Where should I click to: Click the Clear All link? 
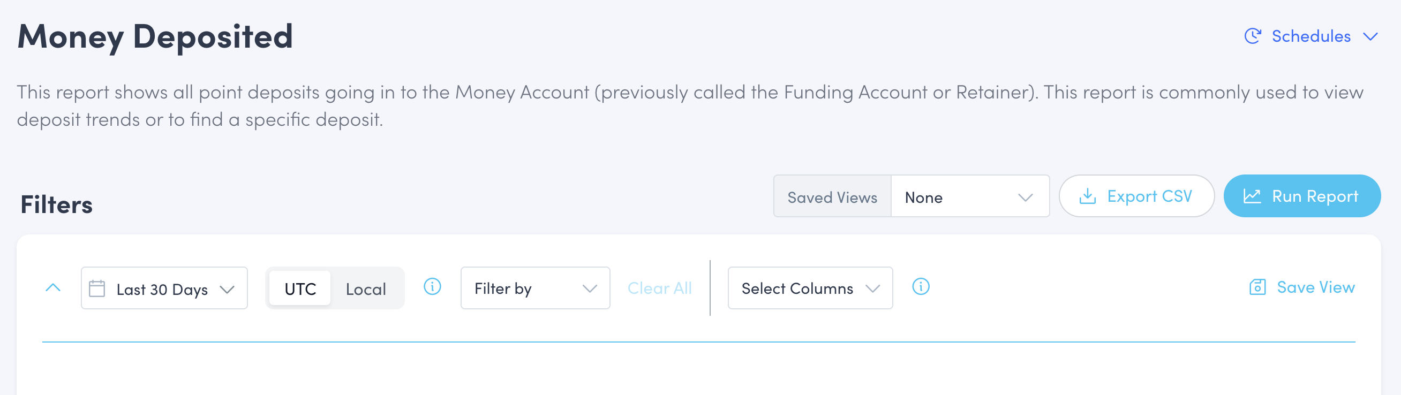pyautogui.click(x=659, y=288)
